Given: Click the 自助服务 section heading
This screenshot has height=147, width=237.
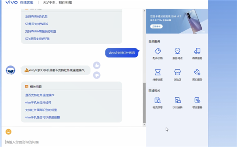Looking at the screenshot, I should (154, 41).
